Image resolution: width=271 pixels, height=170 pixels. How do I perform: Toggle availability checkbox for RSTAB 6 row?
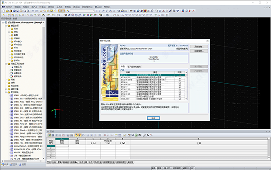(180, 82)
